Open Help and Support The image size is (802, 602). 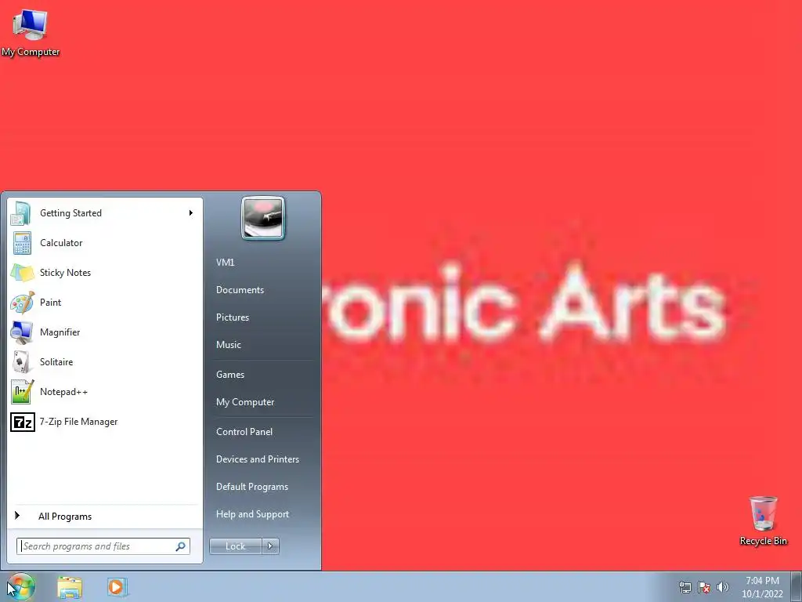(252, 514)
